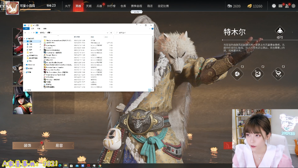Viewport: 298px width, 168px height.
Task: Open the 排行榜 leaderboard tab
Action: (x=111, y=6)
